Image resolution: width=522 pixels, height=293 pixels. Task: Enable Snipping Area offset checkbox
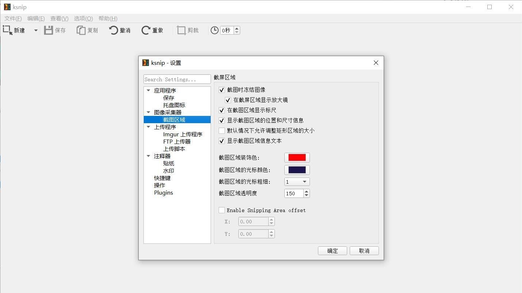click(222, 210)
